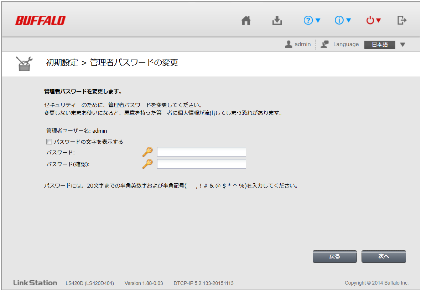This screenshot has height=291, width=421.
Task: Click the 次へ button
Action: (384, 256)
